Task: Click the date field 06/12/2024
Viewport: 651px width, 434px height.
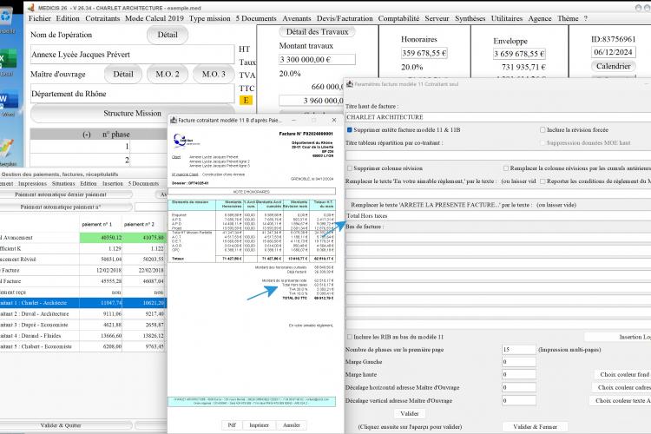Action: tap(613, 52)
